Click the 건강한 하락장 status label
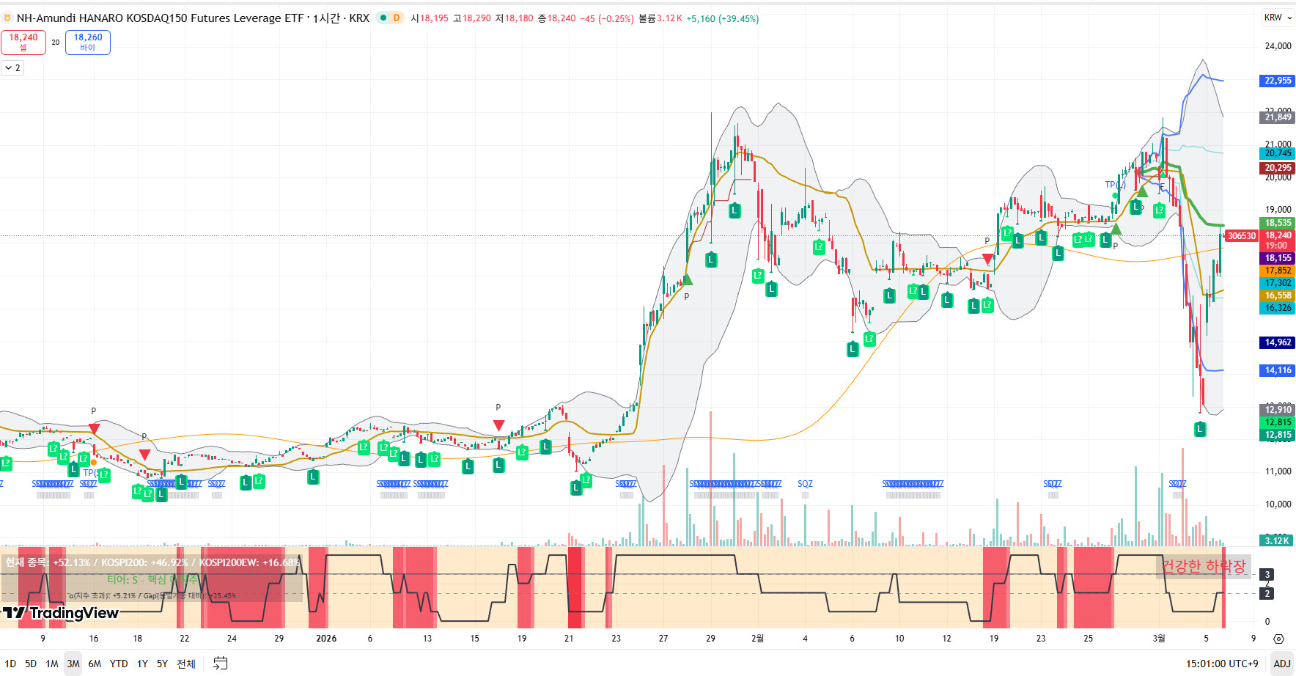 (1203, 566)
